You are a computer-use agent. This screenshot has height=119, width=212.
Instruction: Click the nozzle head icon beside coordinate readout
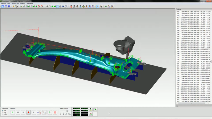(91, 109)
